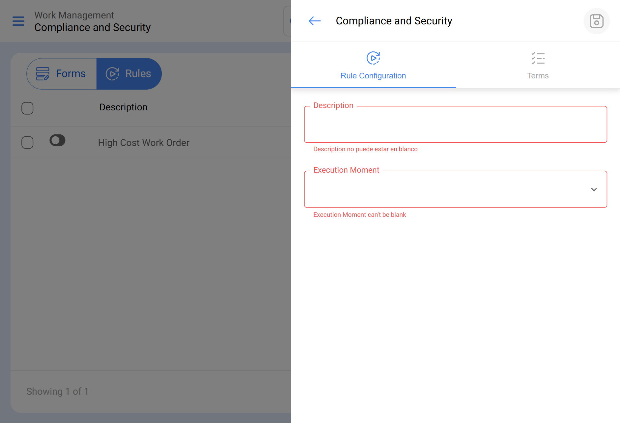Click the Rules circular play icon

pyautogui.click(x=112, y=73)
